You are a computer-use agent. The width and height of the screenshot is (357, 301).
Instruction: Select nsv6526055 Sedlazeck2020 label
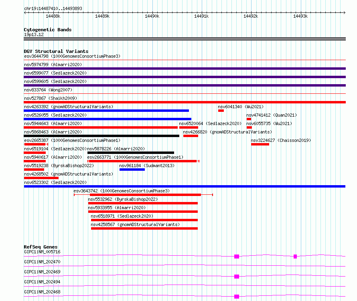click(x=55, y=115)
